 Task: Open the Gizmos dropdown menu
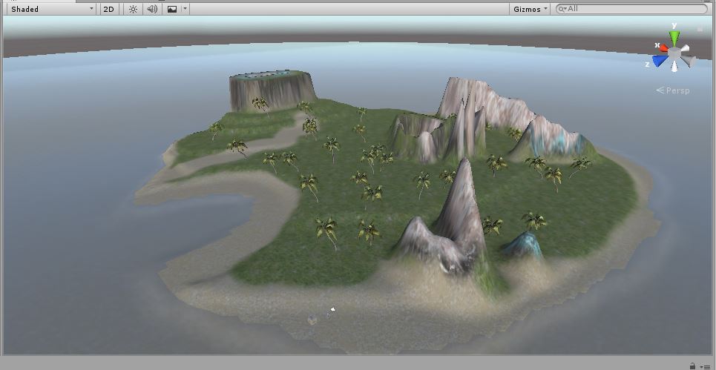(x=530, y=9)
